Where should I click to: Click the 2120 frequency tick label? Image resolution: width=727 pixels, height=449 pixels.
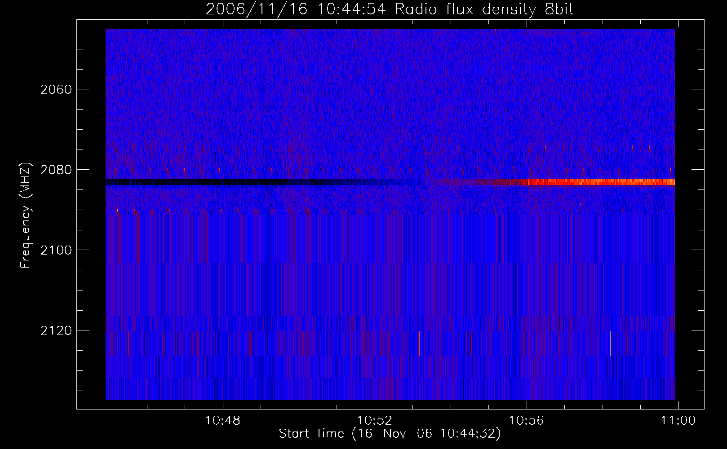[x=56, y=330]
